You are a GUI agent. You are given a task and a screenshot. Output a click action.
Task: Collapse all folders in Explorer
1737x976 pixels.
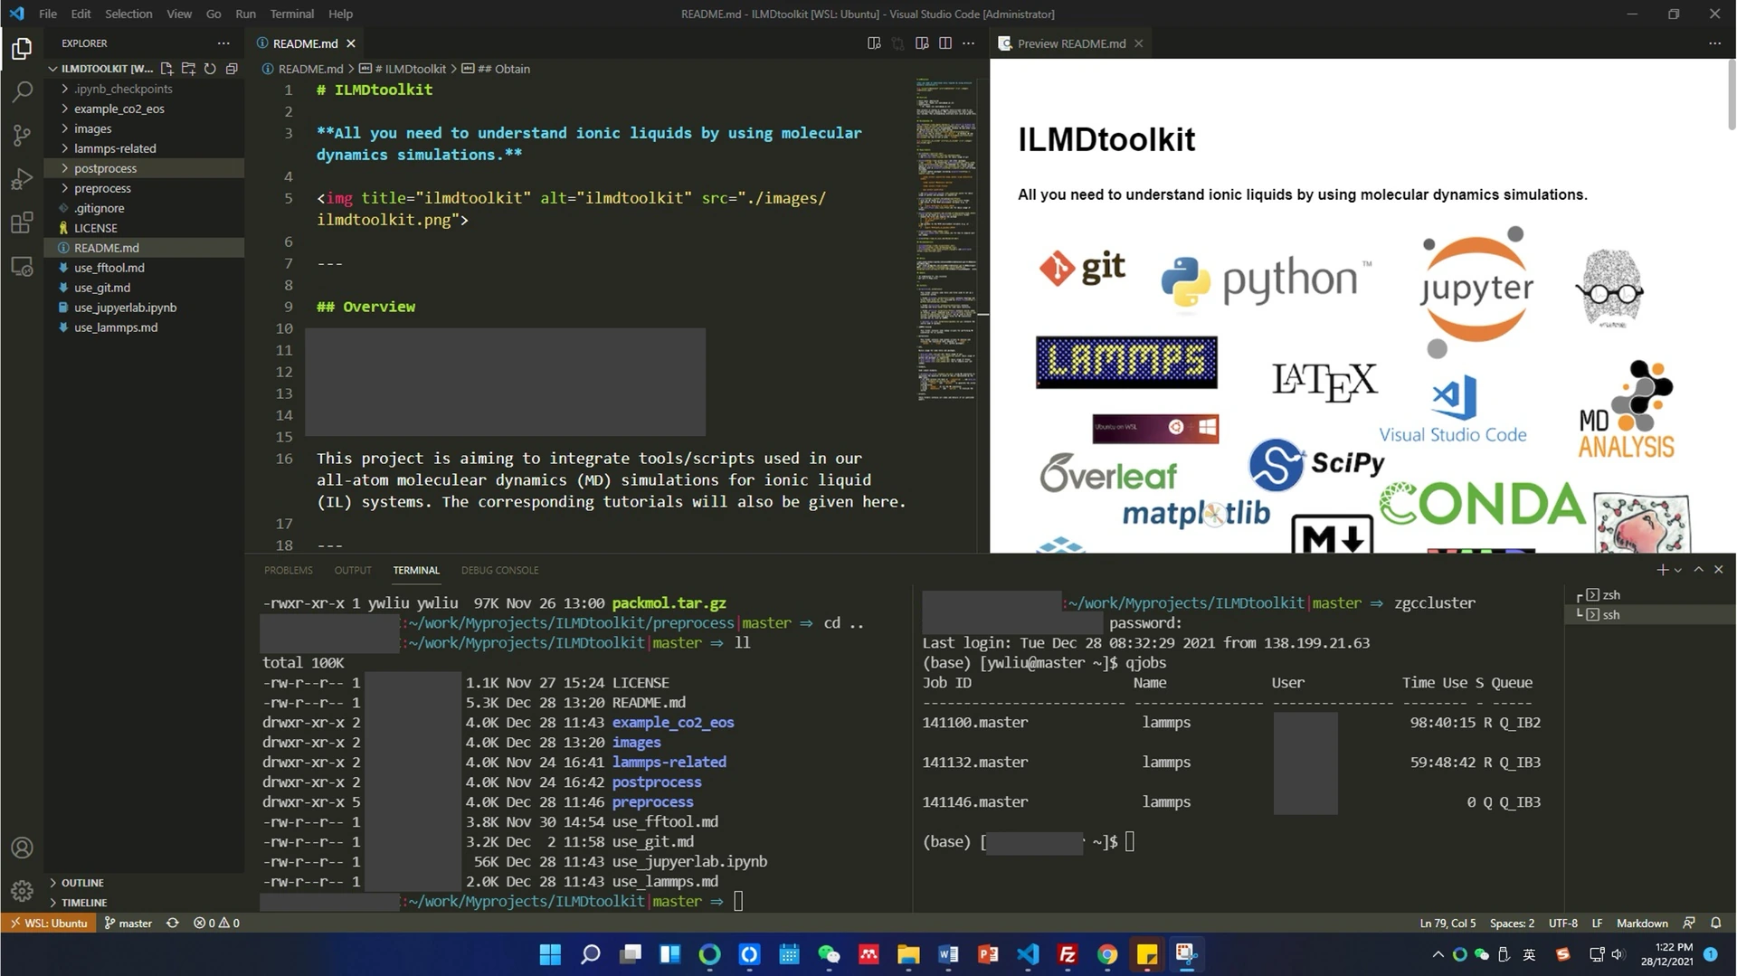(232, 69)
